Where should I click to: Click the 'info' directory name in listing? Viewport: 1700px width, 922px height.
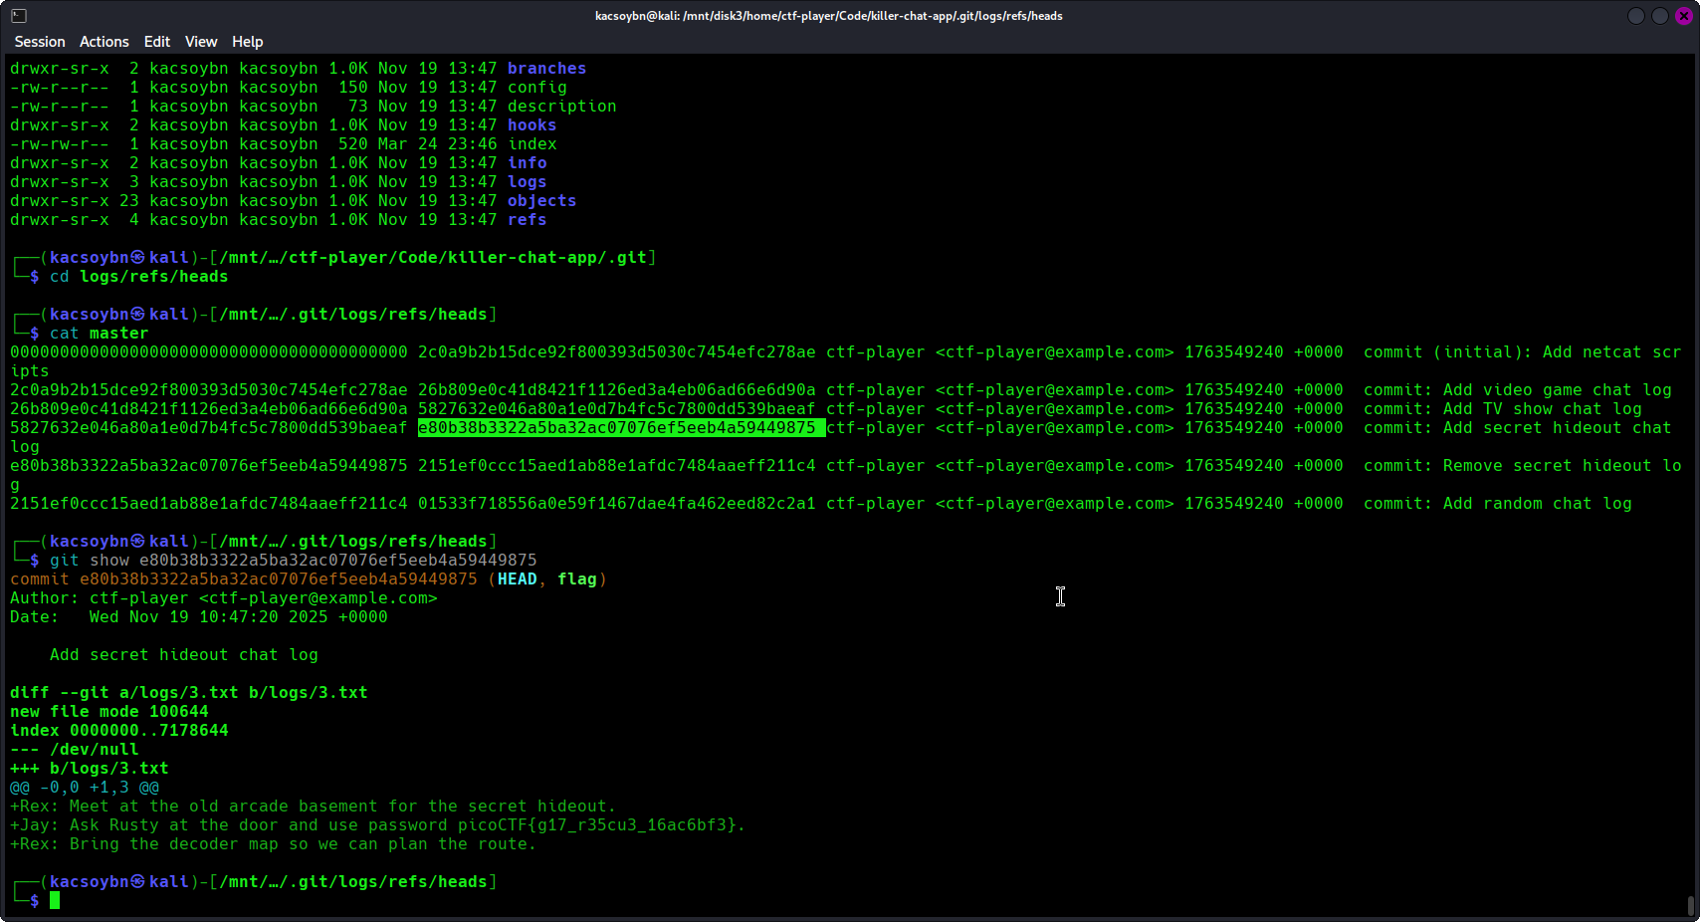point(527,163)
